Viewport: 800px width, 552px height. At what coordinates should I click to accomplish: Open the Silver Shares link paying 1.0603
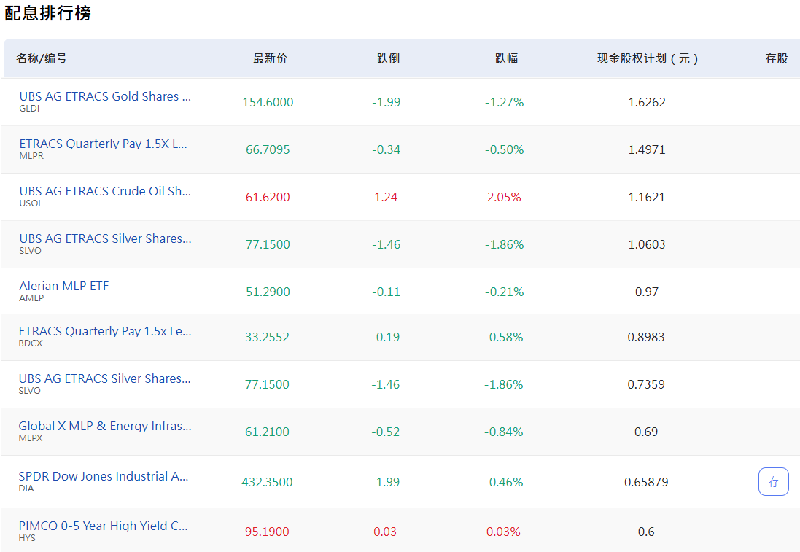(x=105, y=238)
